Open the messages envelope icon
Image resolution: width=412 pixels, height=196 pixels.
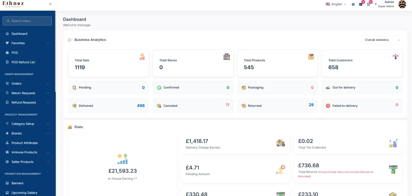(361, 4)
